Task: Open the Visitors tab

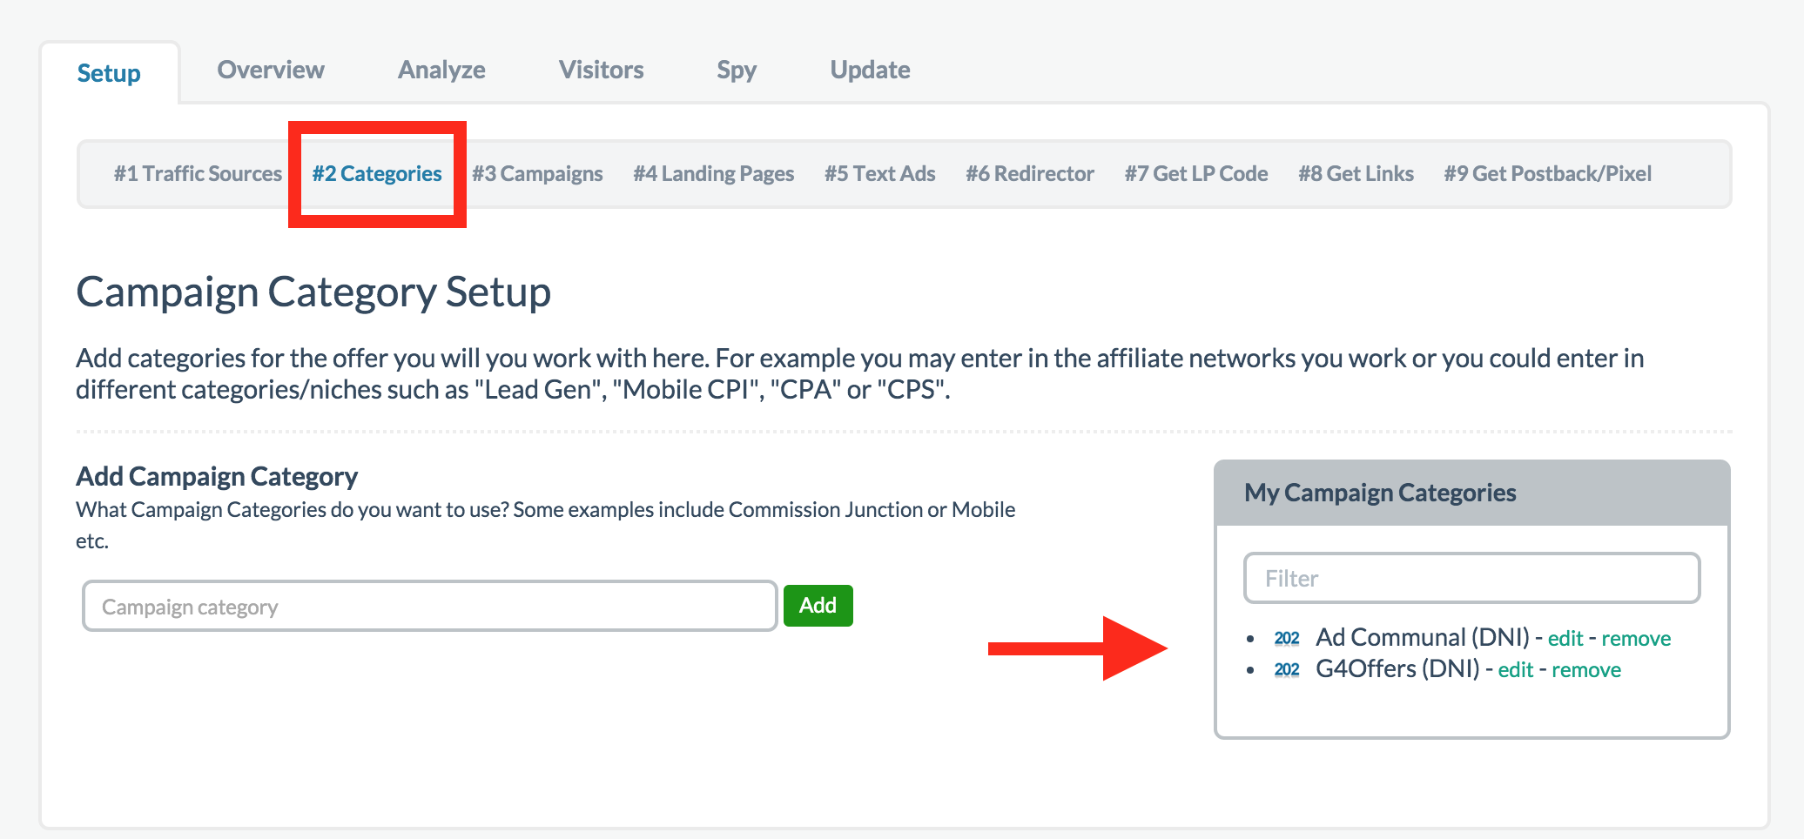Action: pos(601,70)
